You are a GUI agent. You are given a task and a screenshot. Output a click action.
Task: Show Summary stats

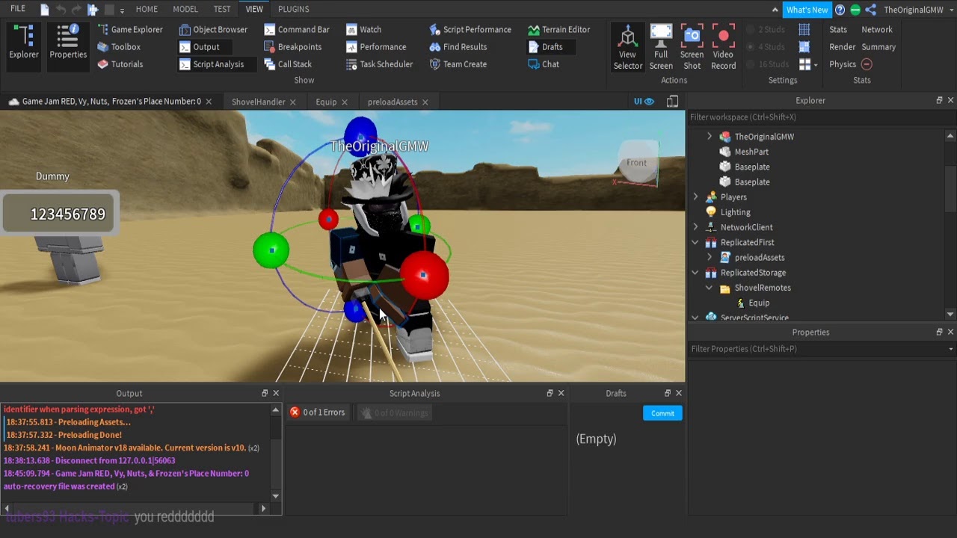click(x=878, y=47)
